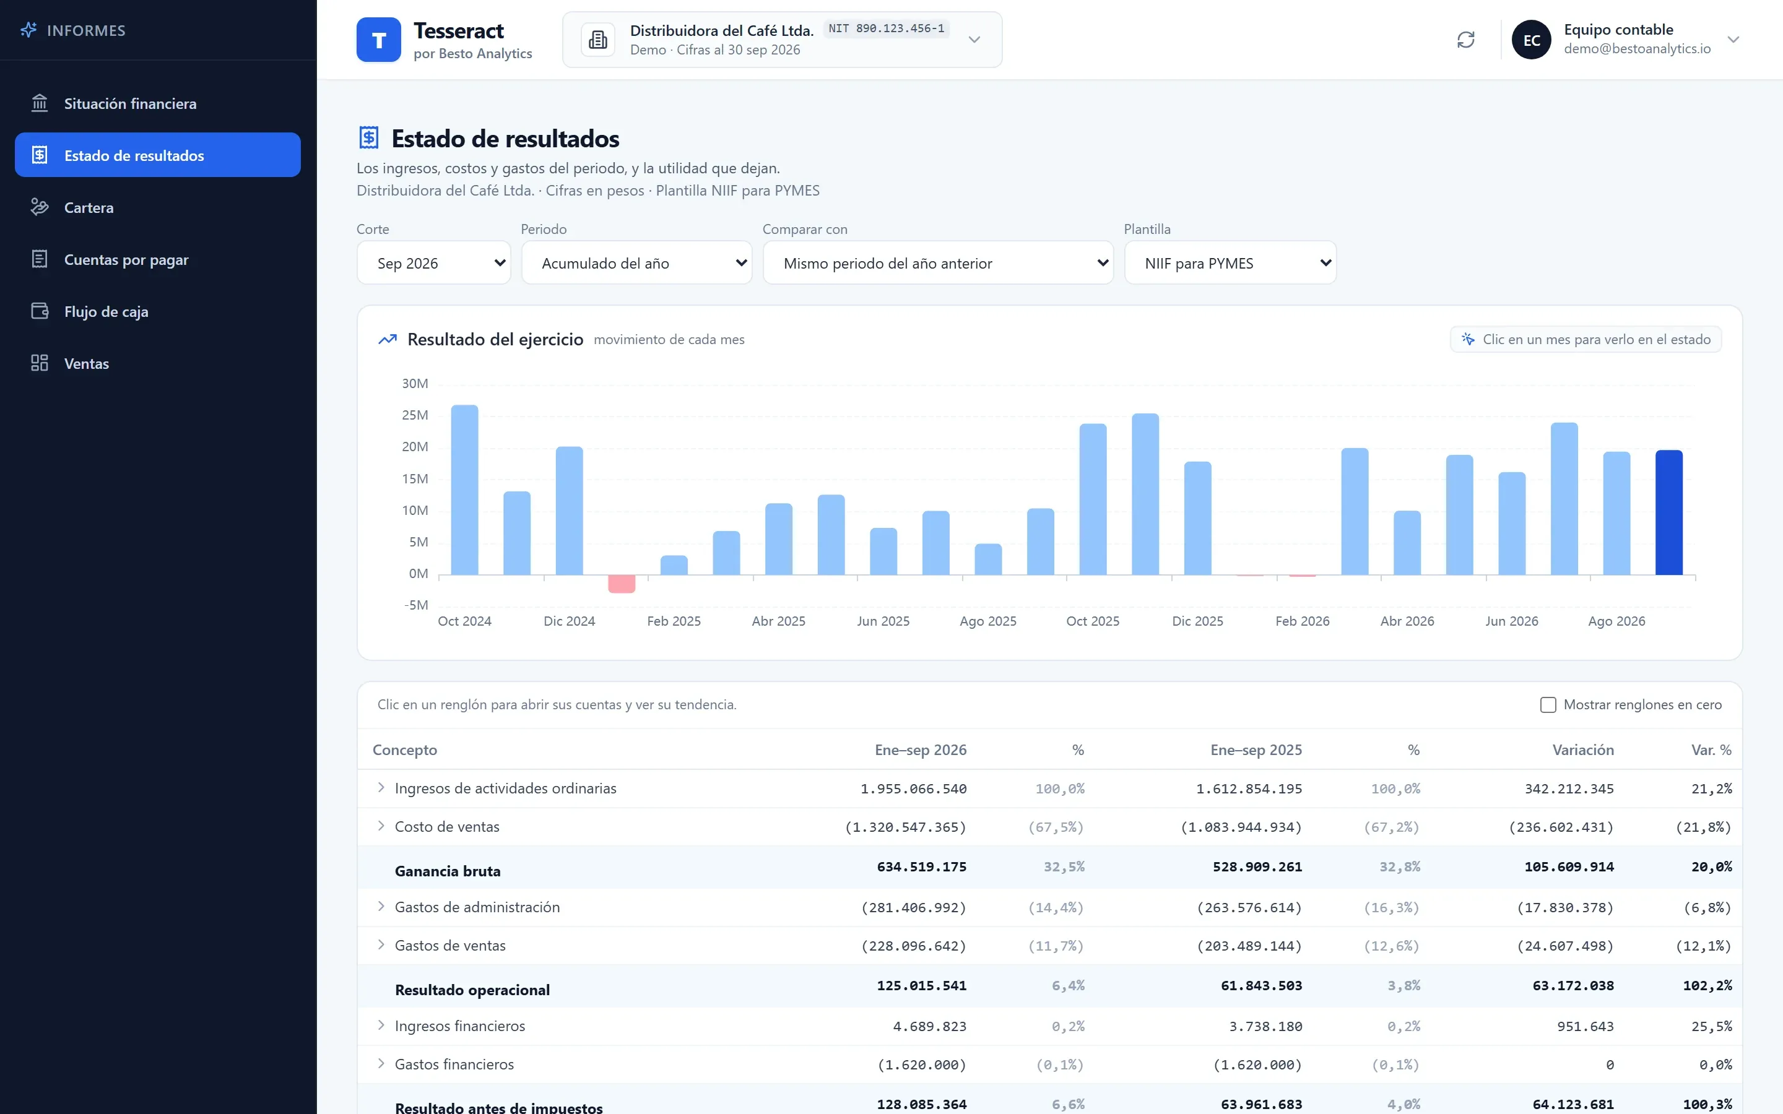1783x1114 pixels.
Task: Click the Ventas grid icon
Action: coord(40,363)
